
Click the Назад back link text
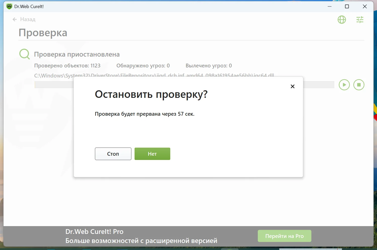(28, 19)
